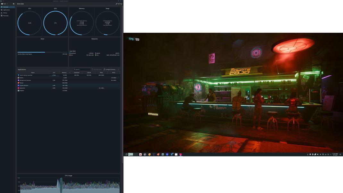Click the volume speaker icon in system tray

[318, 155]
